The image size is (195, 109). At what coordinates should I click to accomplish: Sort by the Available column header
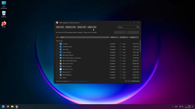pos(124,37)
